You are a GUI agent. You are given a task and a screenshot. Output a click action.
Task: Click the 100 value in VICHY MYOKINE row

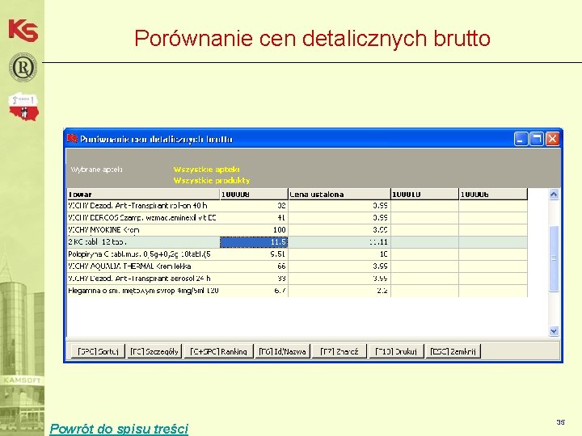(279, 230)
